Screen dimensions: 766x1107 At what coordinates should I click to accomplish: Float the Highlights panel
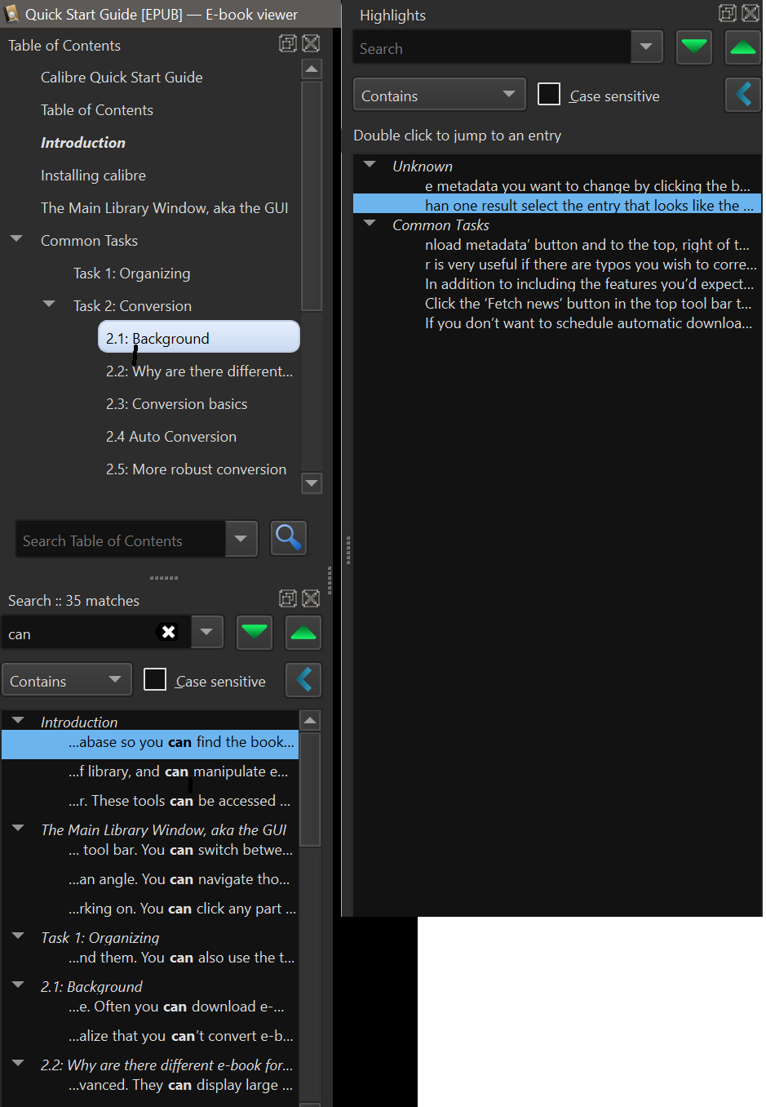[728, 13]
